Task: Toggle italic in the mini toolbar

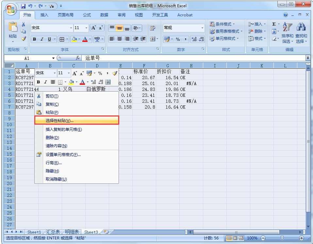Action: coord(45,82)
